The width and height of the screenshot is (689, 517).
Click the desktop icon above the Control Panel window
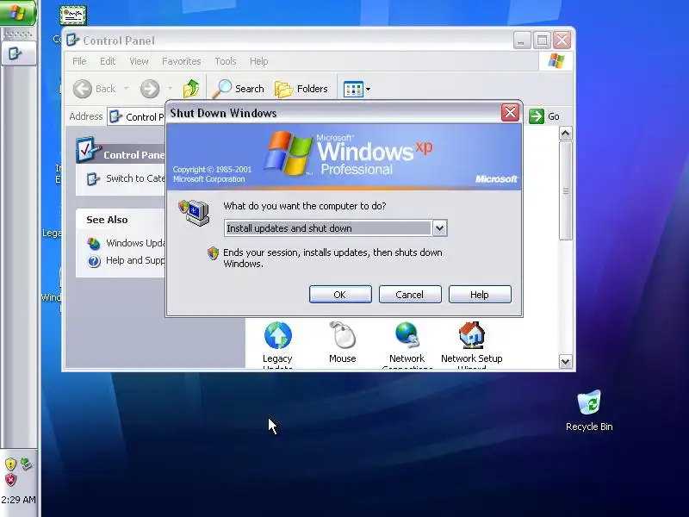click(x=73, y=16)
